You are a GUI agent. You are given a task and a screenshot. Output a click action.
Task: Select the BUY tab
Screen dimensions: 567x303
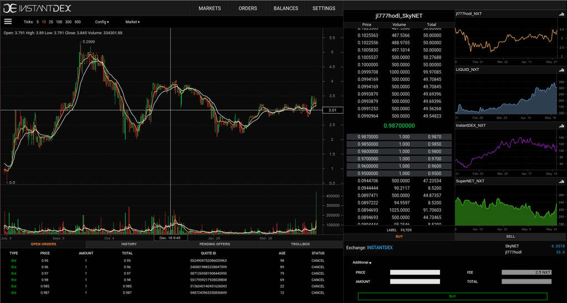point(399,237)
